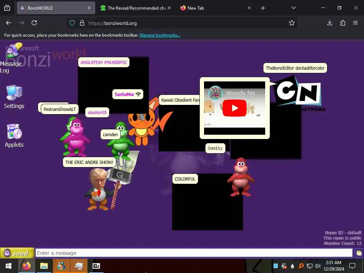Click the pink Bonzi character

(75, 137)
